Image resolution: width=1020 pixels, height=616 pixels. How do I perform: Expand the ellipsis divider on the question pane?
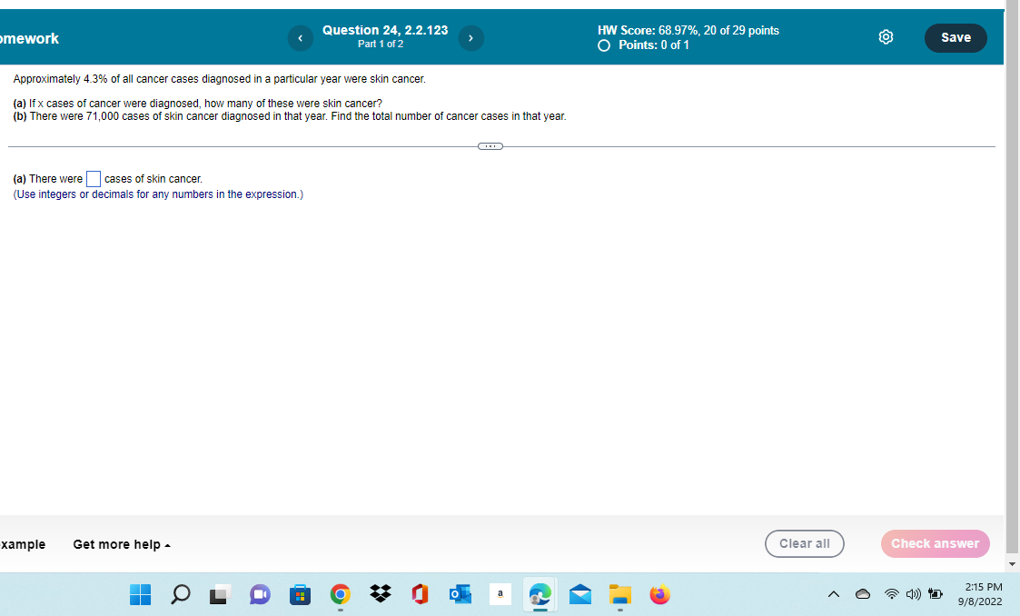[x=490, y=145]
